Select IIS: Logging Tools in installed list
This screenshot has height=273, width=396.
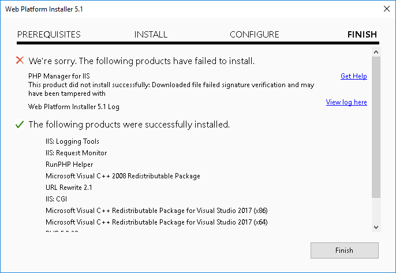[x=72, y=141]
